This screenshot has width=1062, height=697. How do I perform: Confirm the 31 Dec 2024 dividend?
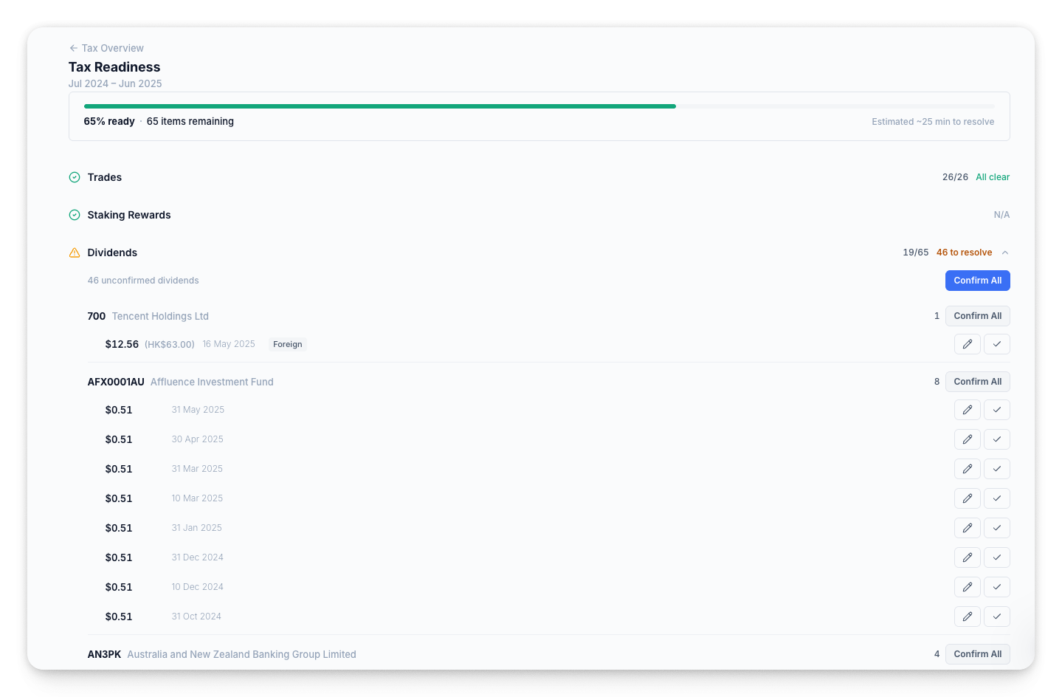(x=997, y=557)
